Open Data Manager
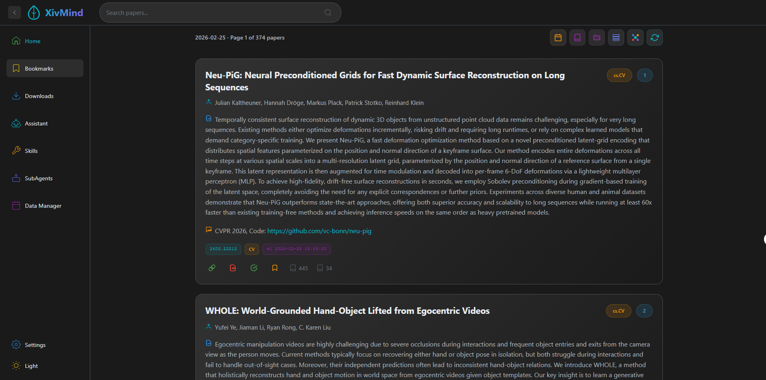Viewport: 766px width, 380px height. (x=45, y=206)
